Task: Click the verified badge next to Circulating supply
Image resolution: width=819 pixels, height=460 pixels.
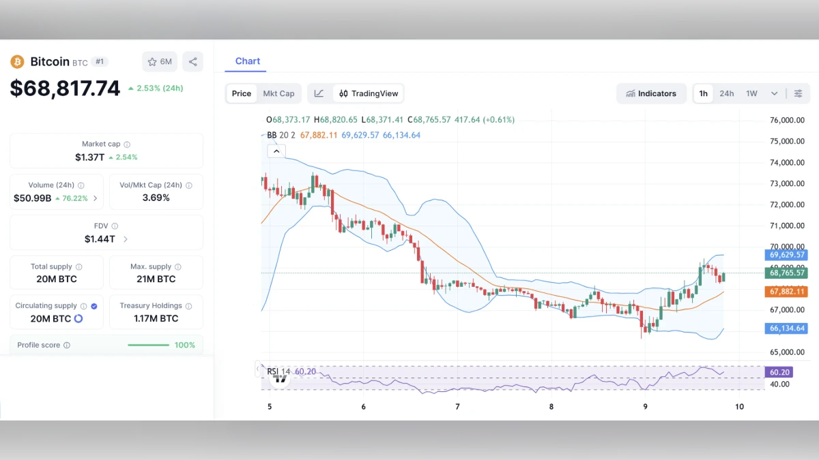Action: pos(94,305)
